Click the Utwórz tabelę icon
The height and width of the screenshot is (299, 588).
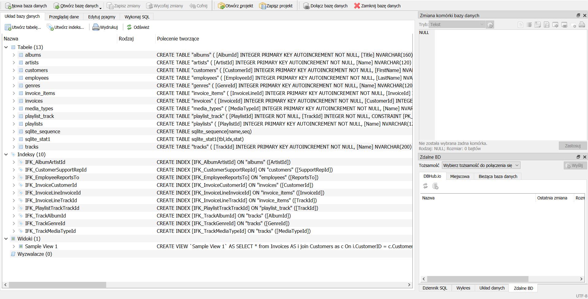click(x=8, y=27)
